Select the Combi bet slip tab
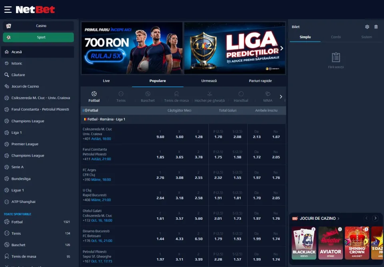 point(336,37)
